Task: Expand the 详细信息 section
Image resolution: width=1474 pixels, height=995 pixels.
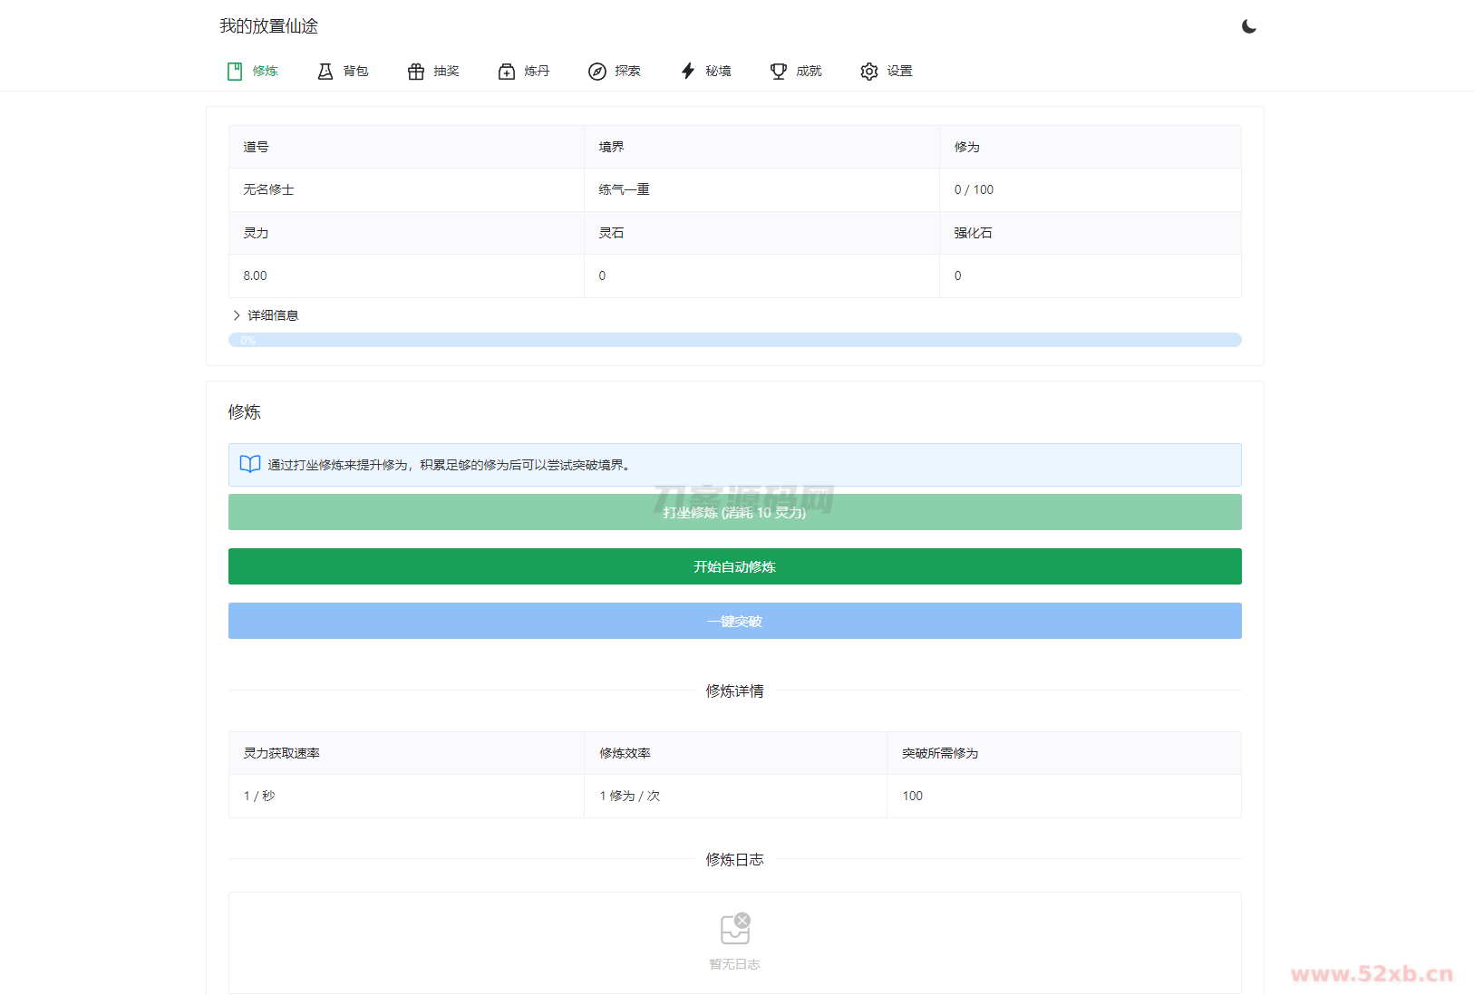Action: (x=273, y=314)
